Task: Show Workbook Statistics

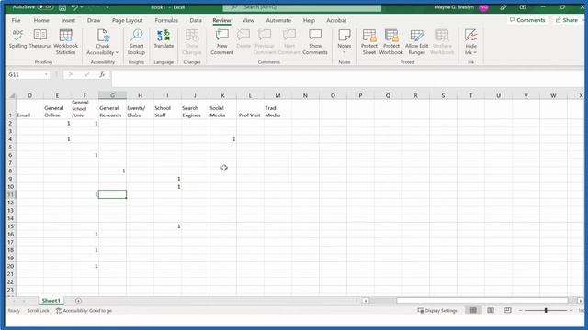Action: pos(65,42)
